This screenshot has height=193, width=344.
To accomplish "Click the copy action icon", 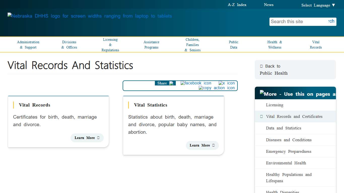I will coord(217,88).
